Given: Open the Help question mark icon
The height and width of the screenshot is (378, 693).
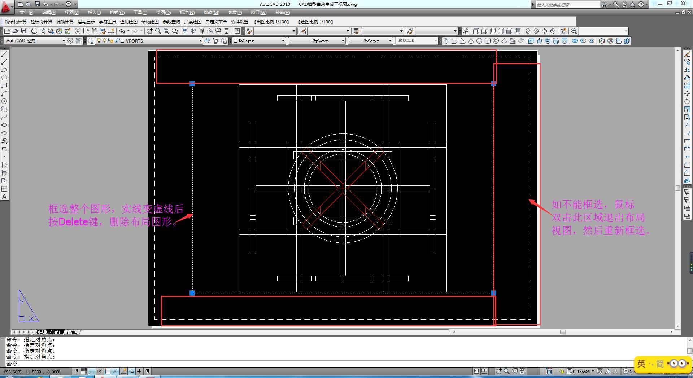Looking at the screenshot, I should (x=237, y=31).
